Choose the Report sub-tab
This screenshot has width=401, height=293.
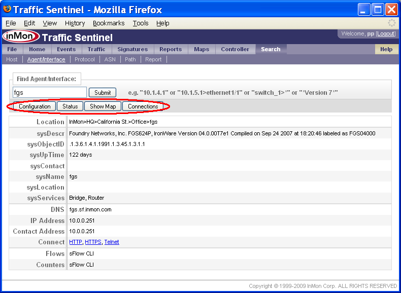pos(153,59)
